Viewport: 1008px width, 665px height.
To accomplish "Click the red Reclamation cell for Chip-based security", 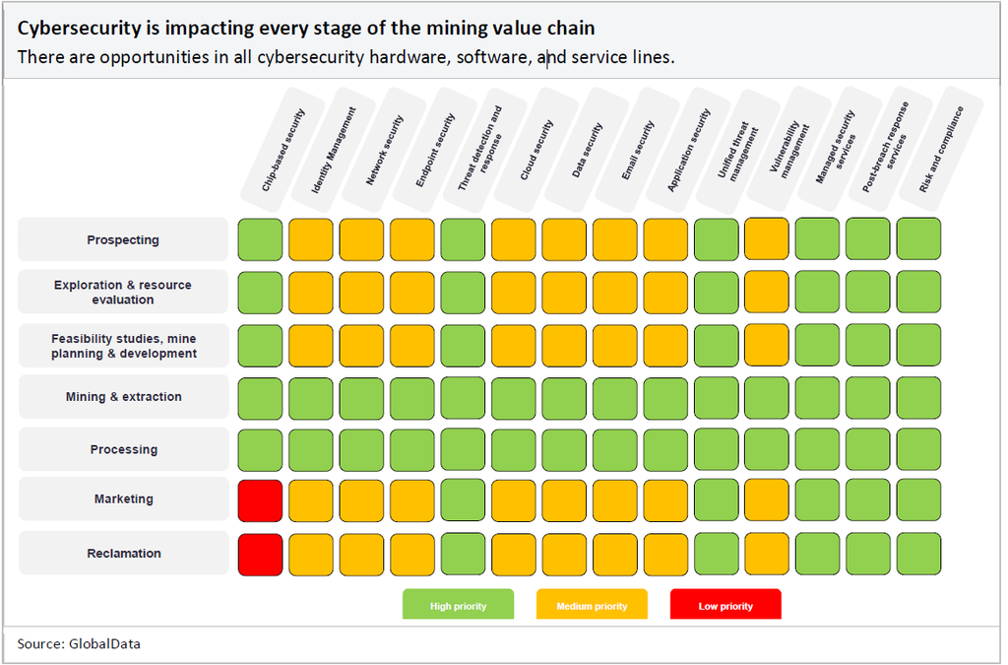I will tap(260, 554).
